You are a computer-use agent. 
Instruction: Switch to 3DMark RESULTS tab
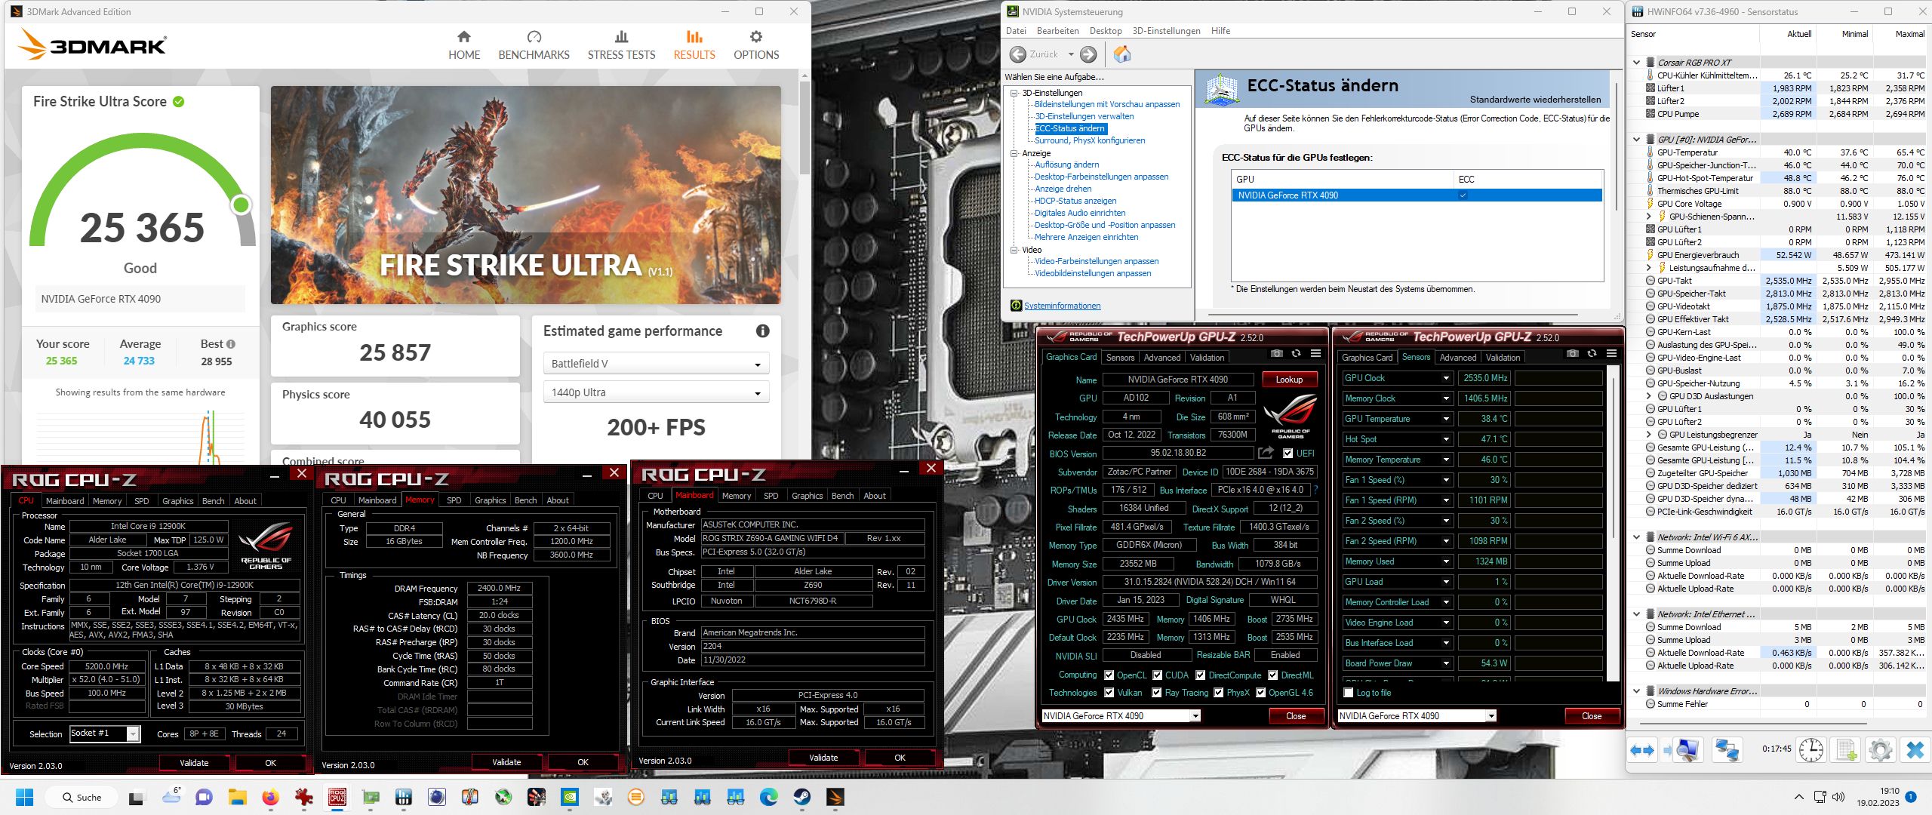(694, 45)
